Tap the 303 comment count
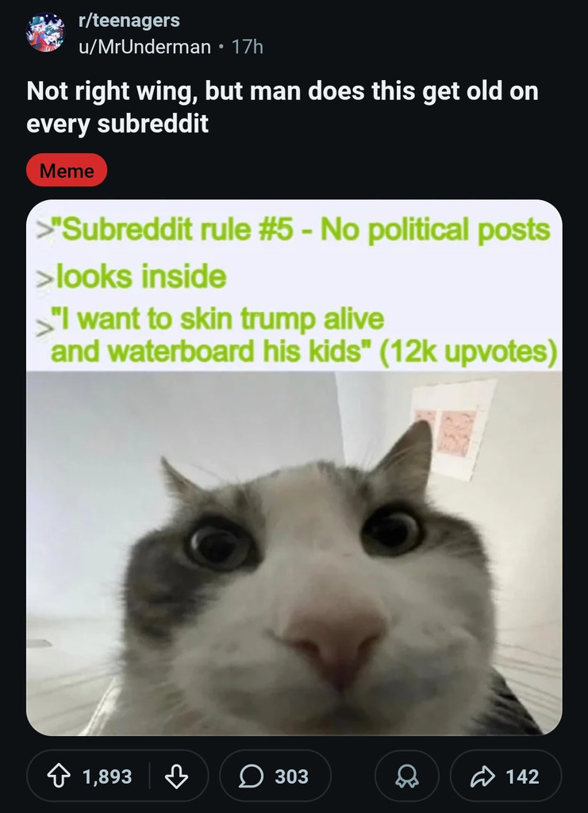Screen dimensions: 588x813 click(292, 776)
